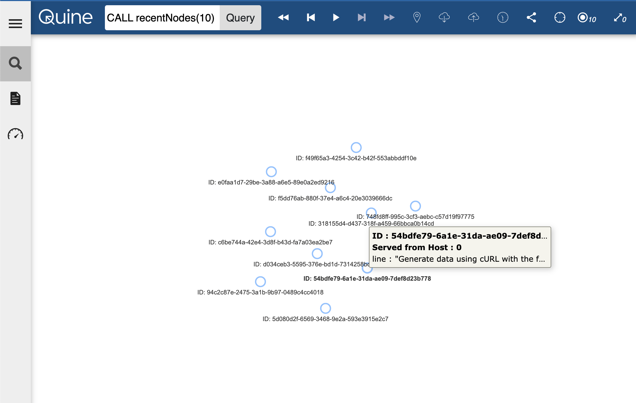Image resolution: width=636 pixels, height=403 pixels.
Task: Open the dashboard gauge icon
Action: tap(15, 134)
